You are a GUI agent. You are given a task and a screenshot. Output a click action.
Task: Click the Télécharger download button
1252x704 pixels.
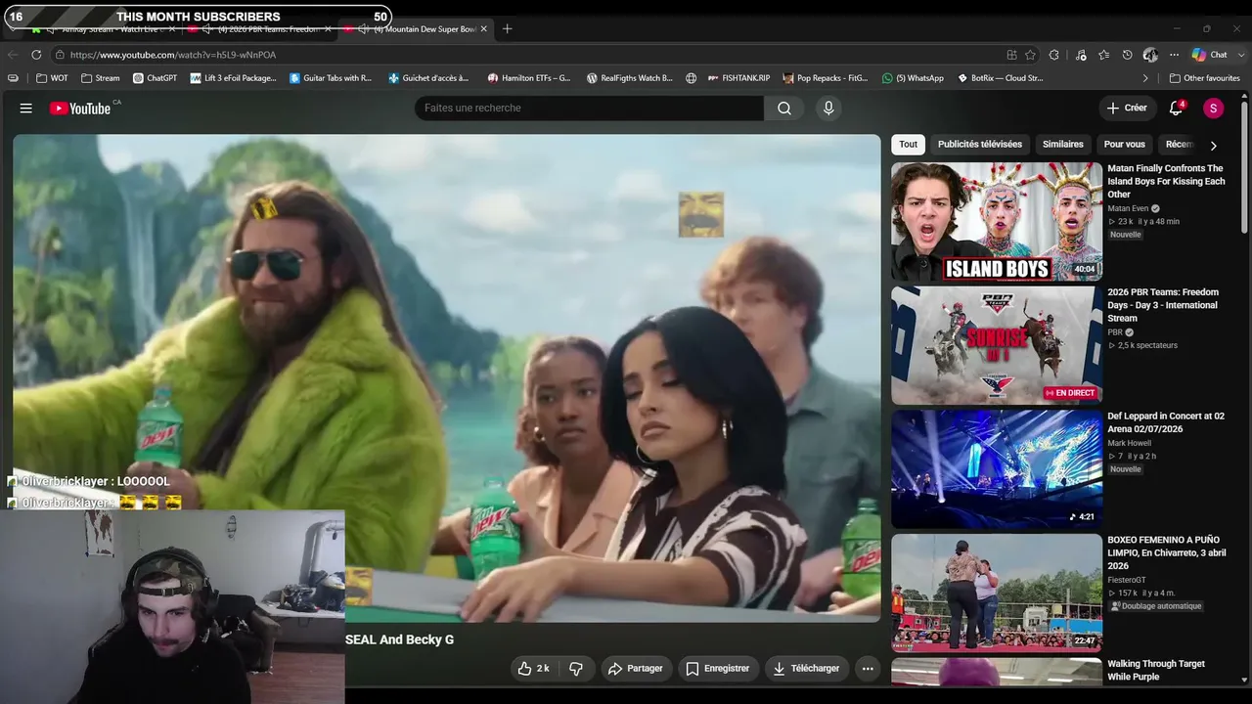click(806, 669)
